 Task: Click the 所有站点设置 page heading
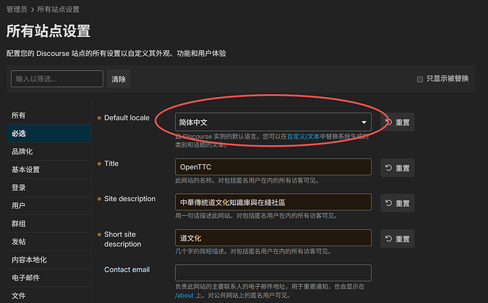click(48, 31)
